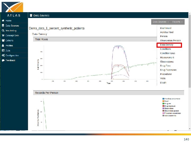Expand the Reports dropdown menu

(x=177, y=22)
